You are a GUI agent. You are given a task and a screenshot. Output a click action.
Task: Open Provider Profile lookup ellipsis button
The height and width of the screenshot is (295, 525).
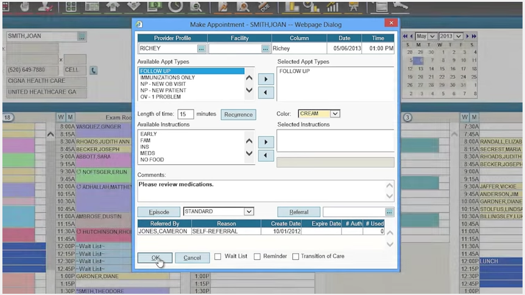pos(201,49)
